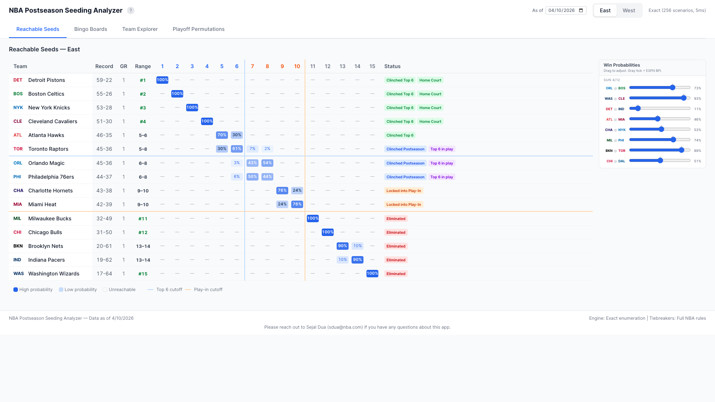Click the Eliminated badge for Chicago Bulls

(x=396, y=232)
